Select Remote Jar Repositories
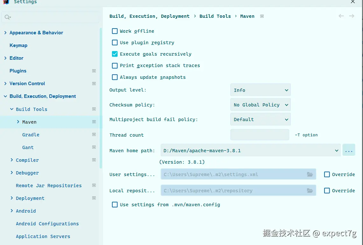The image size is (363, 245). click(x=49, y=185)
